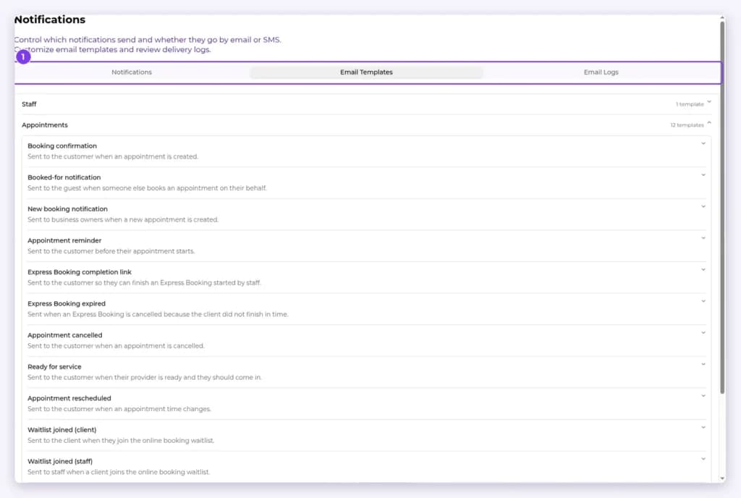
Task: Click the '1 template' count text
Action: (x=690, y=104)
